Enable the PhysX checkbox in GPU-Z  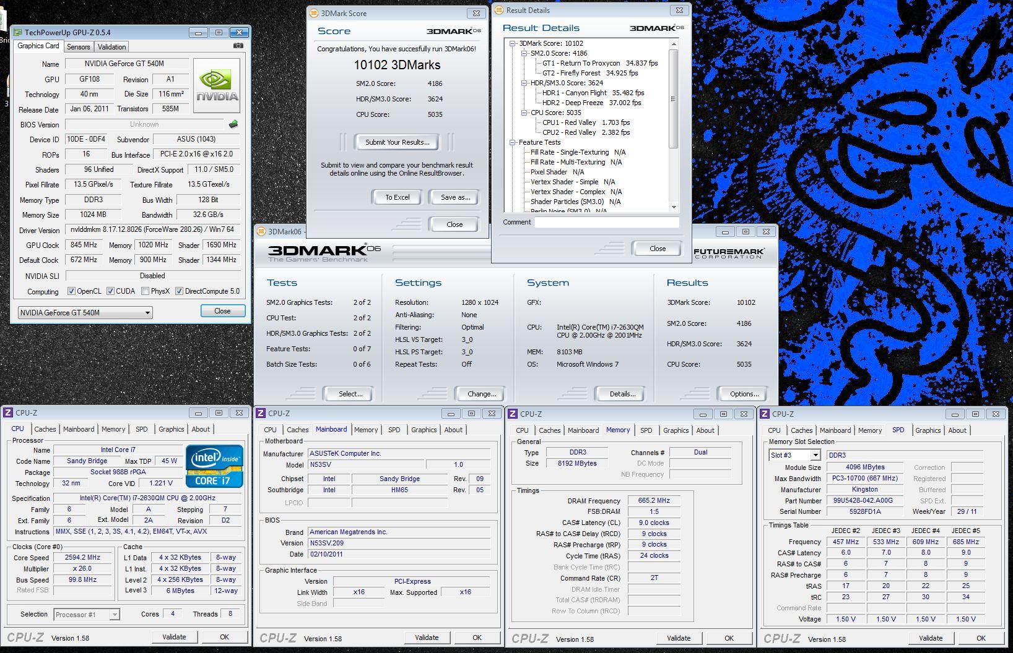[x=145, y=291]
